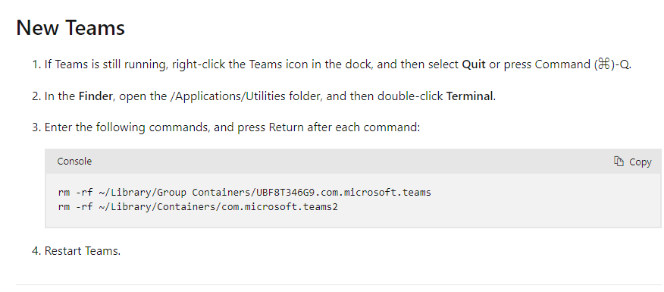This screenshot has height=292, width=664.
Task: Click the bold word Terminal
Action: [470, 96]
